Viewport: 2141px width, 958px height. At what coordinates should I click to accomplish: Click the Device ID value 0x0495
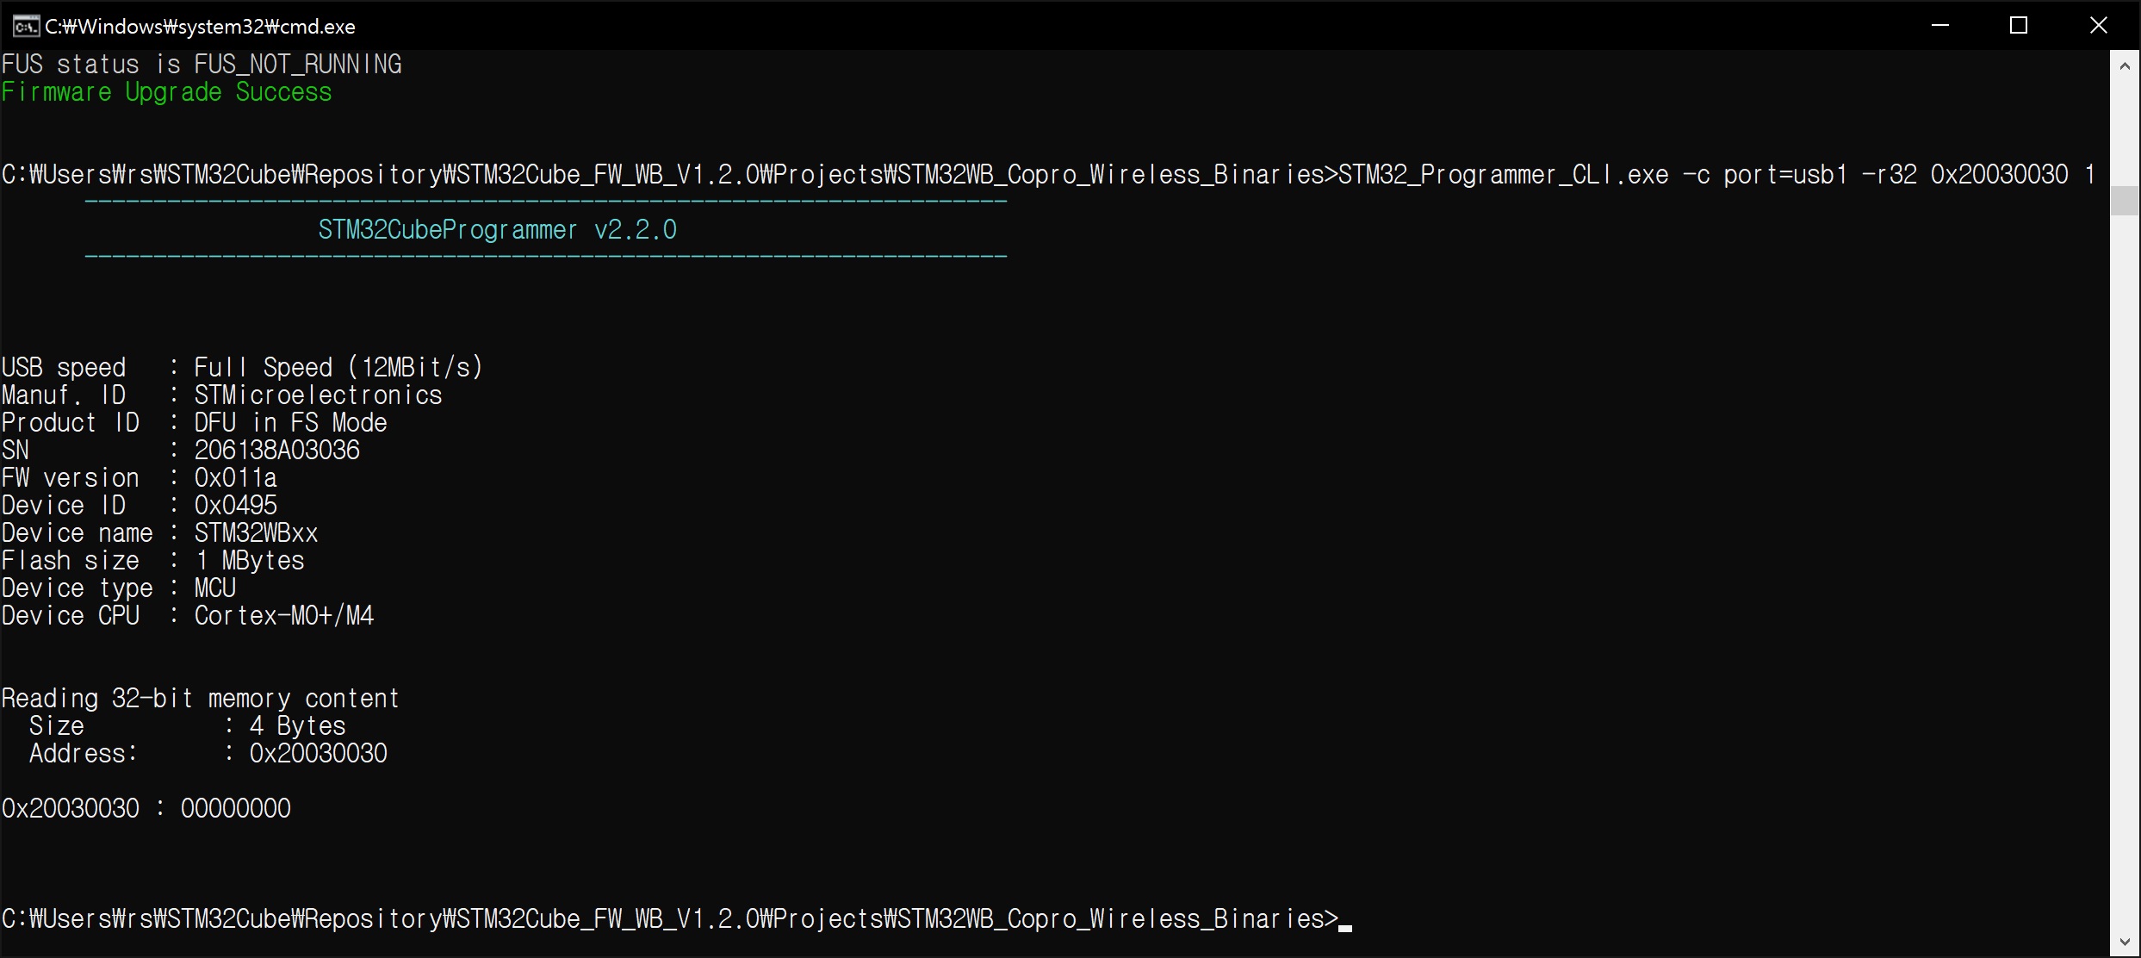[x=235, y=506]
